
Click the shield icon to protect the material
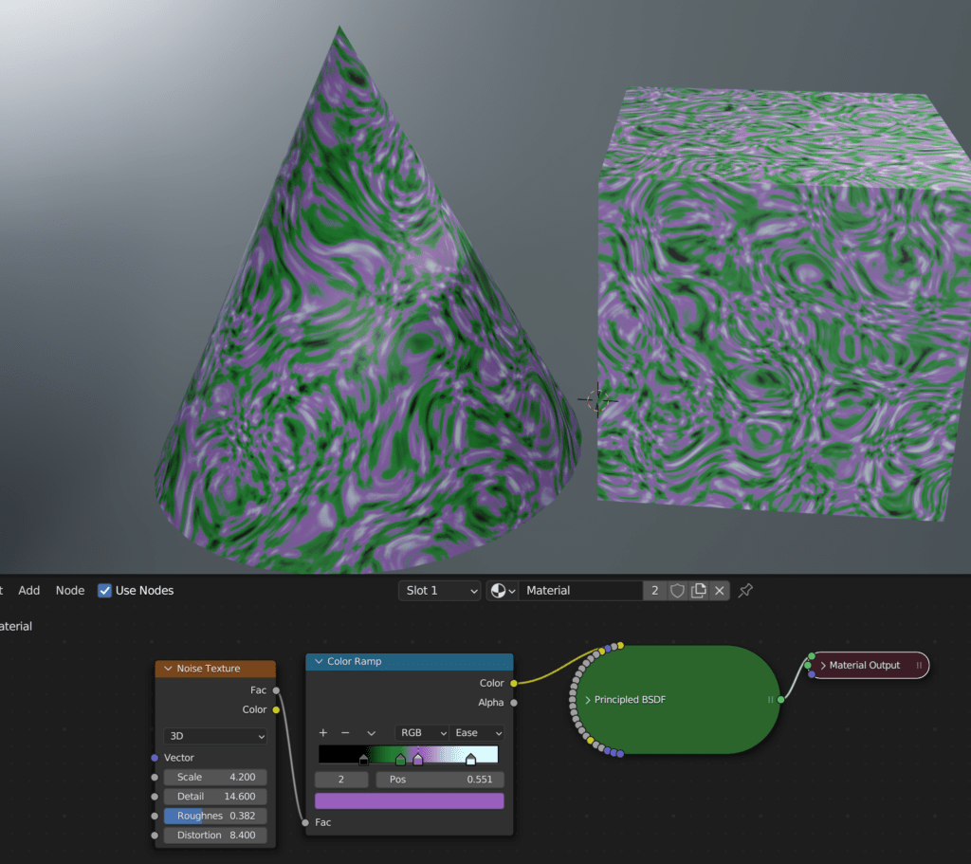(677, 590)
